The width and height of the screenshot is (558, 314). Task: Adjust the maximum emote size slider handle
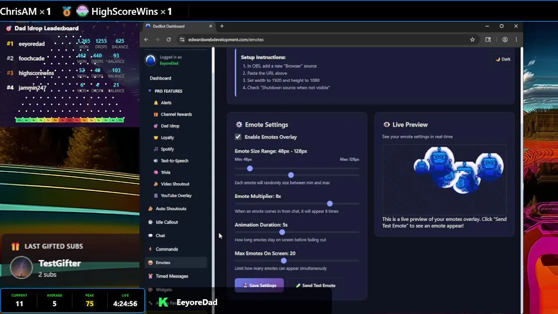[x=291, y=175]
